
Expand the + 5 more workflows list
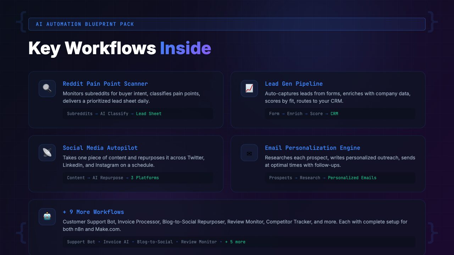click(235, 242)
